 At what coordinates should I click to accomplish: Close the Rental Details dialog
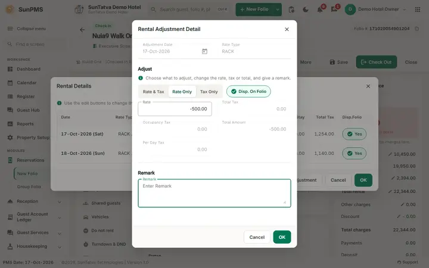tap(368, 86)
